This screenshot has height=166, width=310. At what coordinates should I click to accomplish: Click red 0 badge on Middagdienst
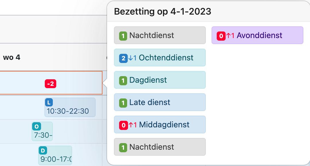pyautogui.click(x=123, y=125)
